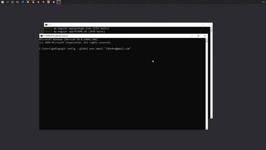Viewport: 266px width, 150px height.
Task: Close the background npm window
Action: (209, 25)
